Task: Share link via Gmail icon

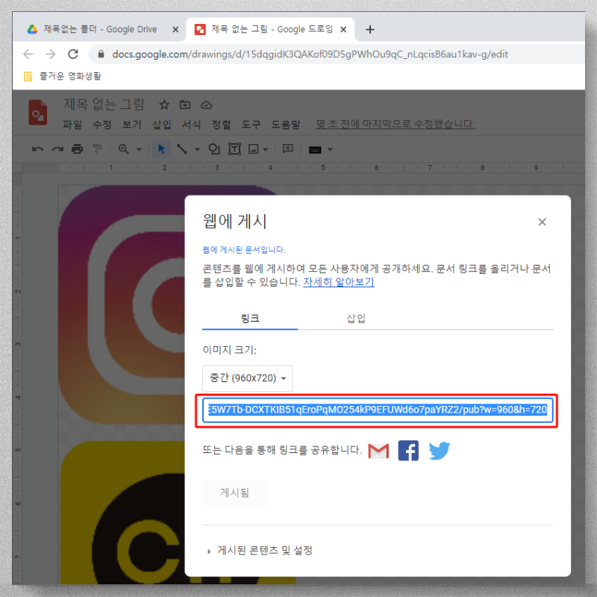Action: pyautogui.click(x=378, y=451)
